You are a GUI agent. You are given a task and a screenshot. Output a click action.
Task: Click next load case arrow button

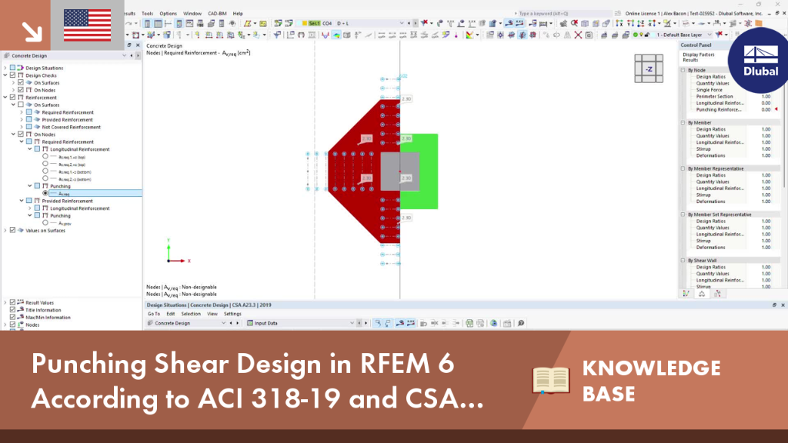[415, 23]
